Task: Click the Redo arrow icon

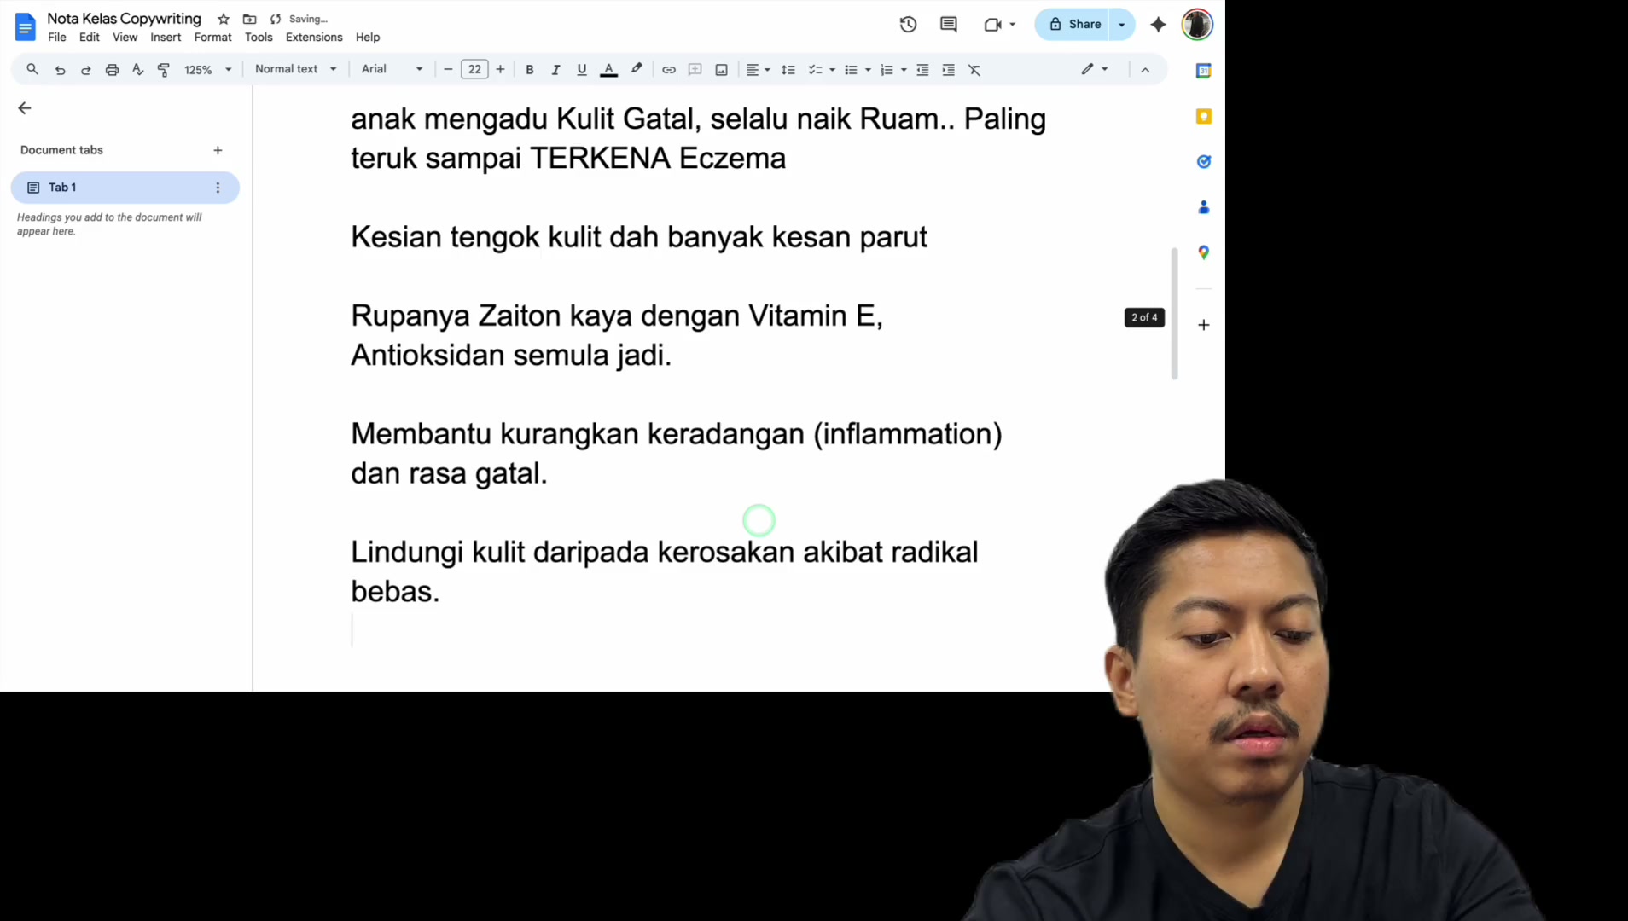Action: pos(86,70)
